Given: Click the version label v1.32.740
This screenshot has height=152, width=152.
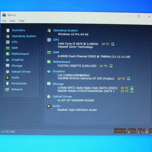Looking at the screenshot, I should tap(8, 132).
